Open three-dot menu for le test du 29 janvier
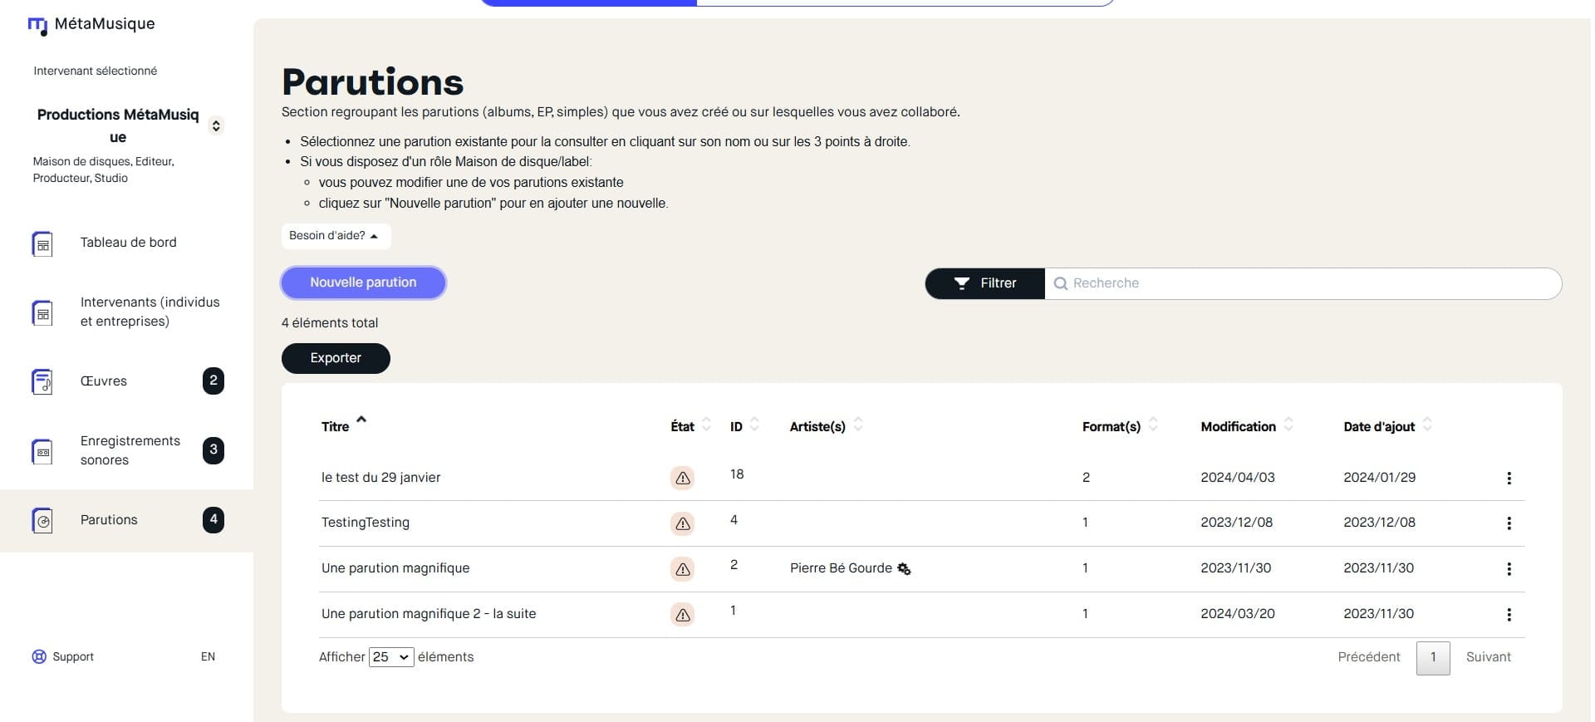The height and width of the screenshot is (722, 1595). (1509, 478)
